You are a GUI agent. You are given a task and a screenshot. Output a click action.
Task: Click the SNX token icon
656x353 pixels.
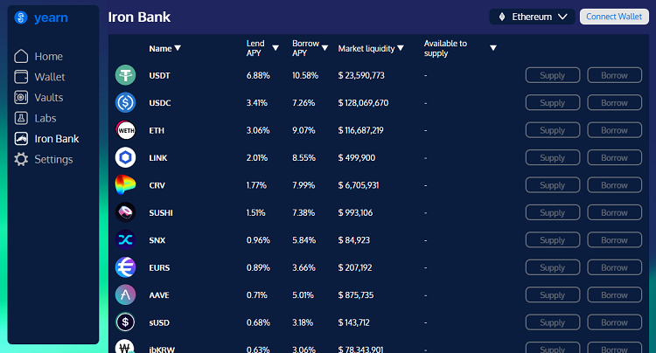[125, 240]
